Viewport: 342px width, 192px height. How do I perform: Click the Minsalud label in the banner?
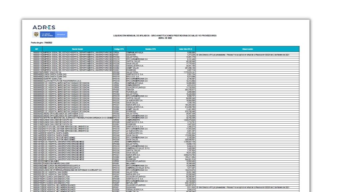(x=61, y=34)
